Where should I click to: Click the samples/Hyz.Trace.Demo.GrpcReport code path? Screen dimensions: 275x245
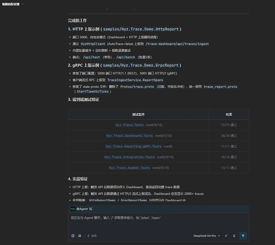[x=140, y=65]
